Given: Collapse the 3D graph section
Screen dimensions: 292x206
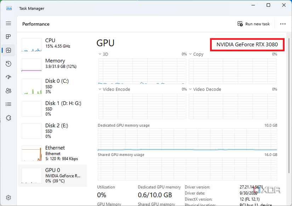Looking at the screenshot, I should (x=101, y=54).
